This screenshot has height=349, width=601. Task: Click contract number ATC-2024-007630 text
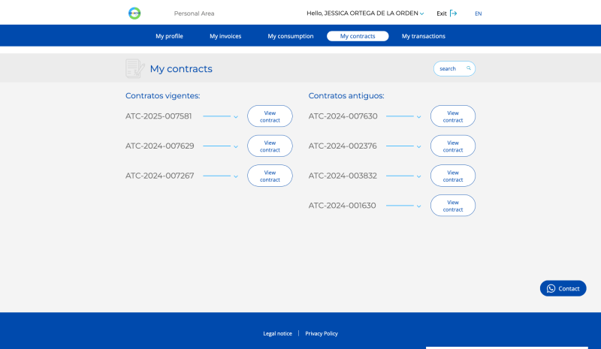(343, 116)
